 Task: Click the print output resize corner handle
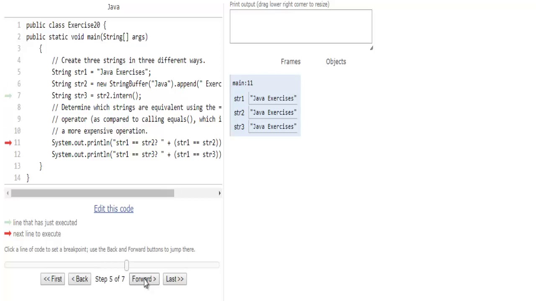point(371,48)
